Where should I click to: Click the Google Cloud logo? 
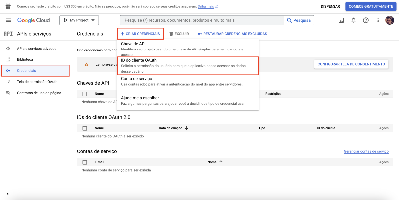33,20
